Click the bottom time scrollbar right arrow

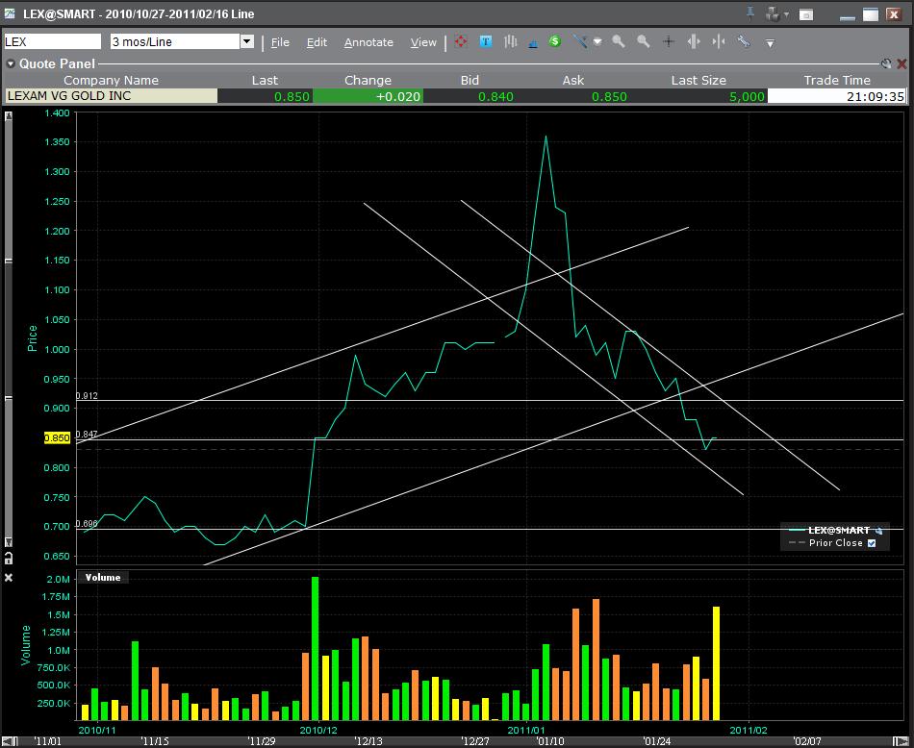902,741
